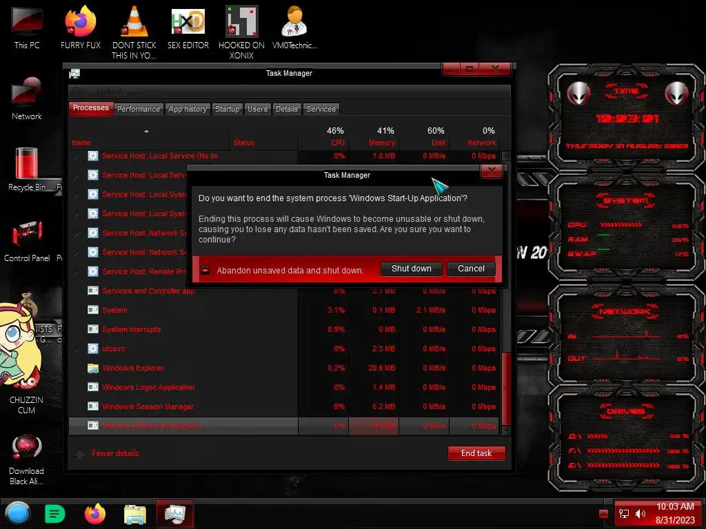Select the Windows Session Manager row
Viewport: 706px width, 529px height.
click(285, 406)
